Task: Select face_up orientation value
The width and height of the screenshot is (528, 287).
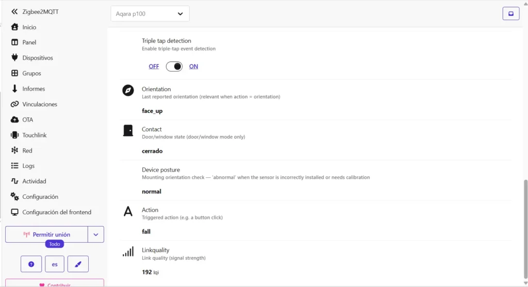Action: click(x=152, y=111)
